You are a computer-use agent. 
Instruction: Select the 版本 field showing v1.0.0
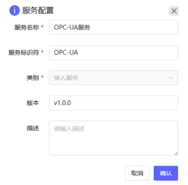(113, 103)
